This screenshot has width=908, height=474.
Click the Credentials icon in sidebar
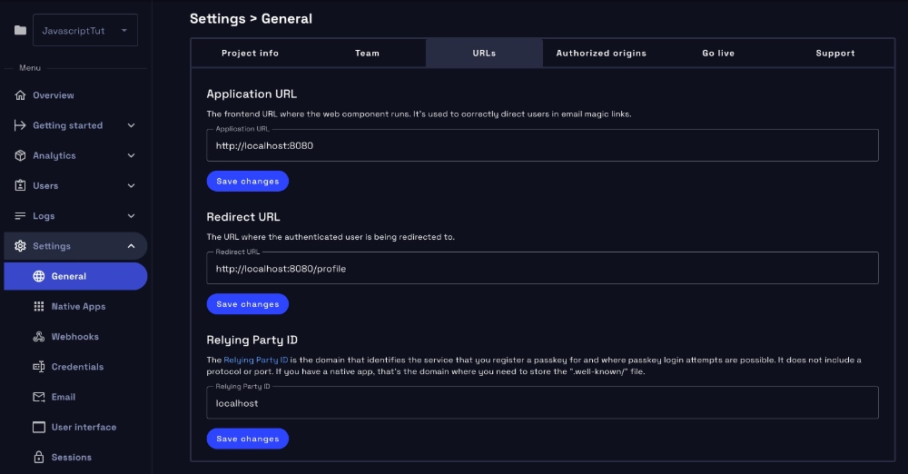coord(38,367)
